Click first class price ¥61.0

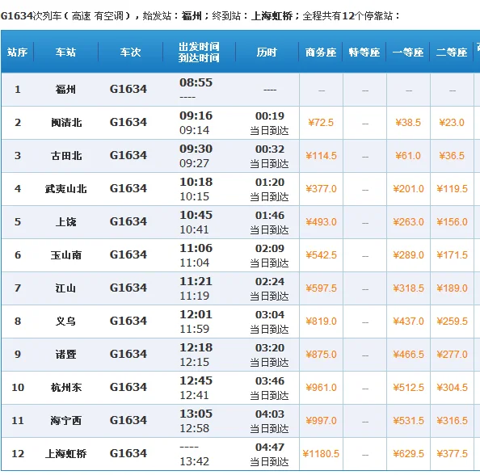pos(408,155)
